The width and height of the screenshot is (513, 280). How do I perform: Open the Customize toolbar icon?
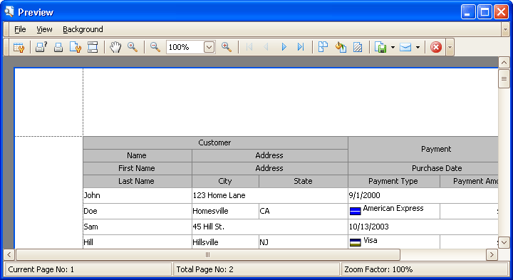[19, 48]
